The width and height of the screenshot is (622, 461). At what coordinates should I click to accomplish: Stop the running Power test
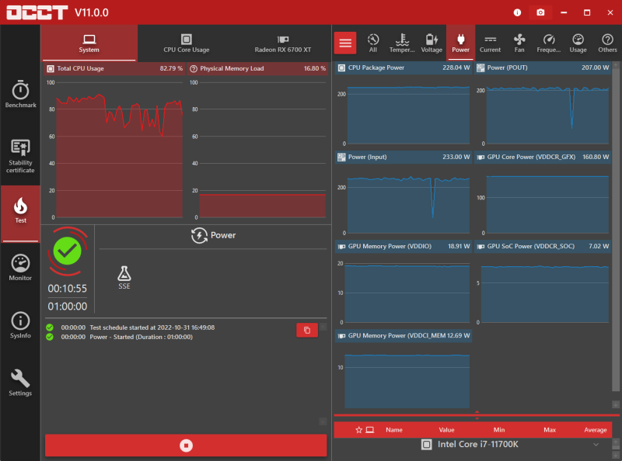(x=186, y=445)
